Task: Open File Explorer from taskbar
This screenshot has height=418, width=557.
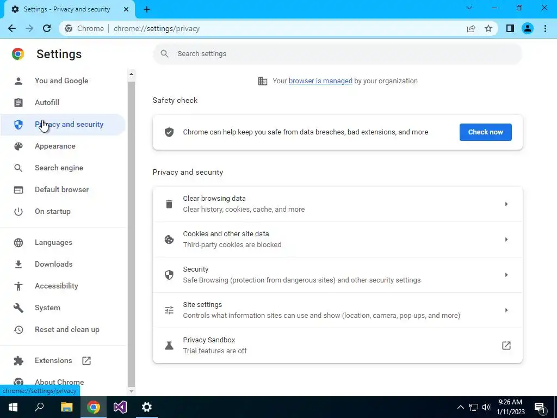Action: (66, 407)
